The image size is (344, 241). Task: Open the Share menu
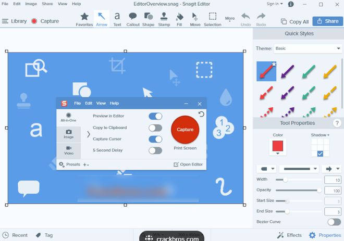[x=47, y=4]
